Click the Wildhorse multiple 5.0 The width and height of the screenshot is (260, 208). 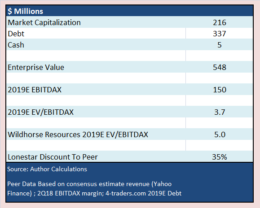click(220, 134)
